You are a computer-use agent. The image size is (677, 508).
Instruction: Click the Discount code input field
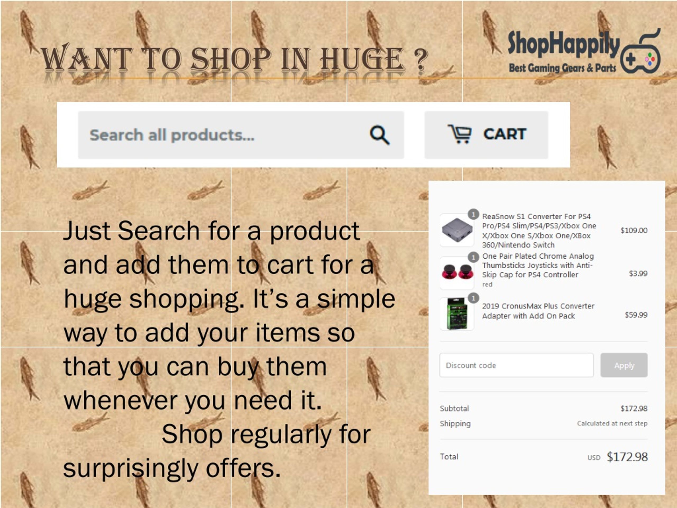[517, 365]
